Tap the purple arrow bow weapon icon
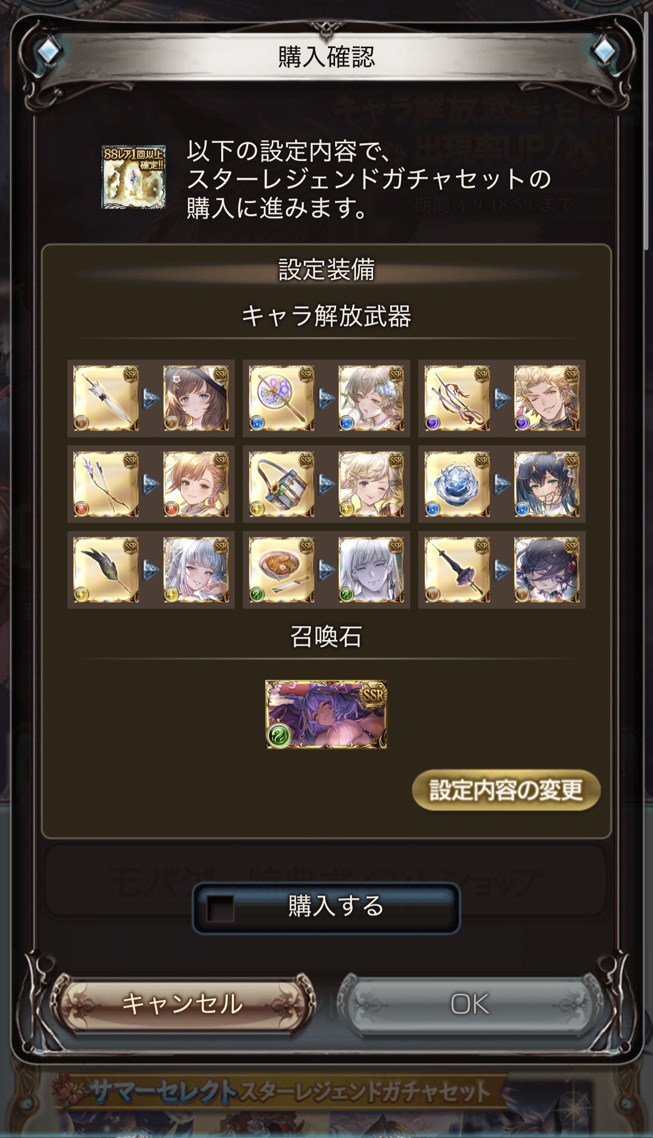Viewport: 653px width, 1138px height. [106, 484]
